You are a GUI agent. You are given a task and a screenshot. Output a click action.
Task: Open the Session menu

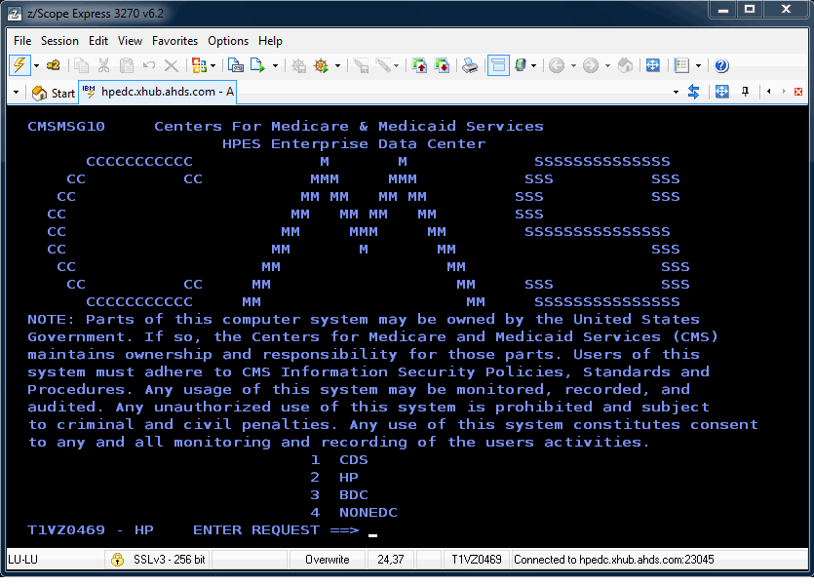pos(59,41)
